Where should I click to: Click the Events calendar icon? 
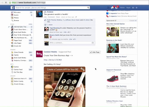click(x=12, y=15)
